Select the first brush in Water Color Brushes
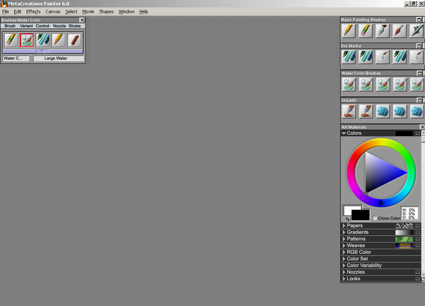Screen dimensions: 425x306 coord(348,84)
